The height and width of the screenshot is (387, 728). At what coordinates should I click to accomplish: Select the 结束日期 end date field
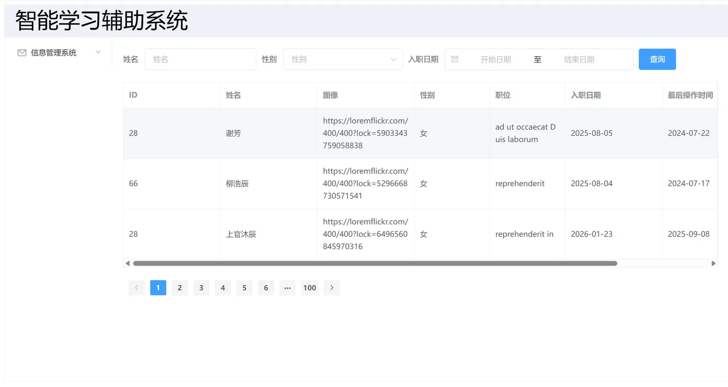(579, 60)
